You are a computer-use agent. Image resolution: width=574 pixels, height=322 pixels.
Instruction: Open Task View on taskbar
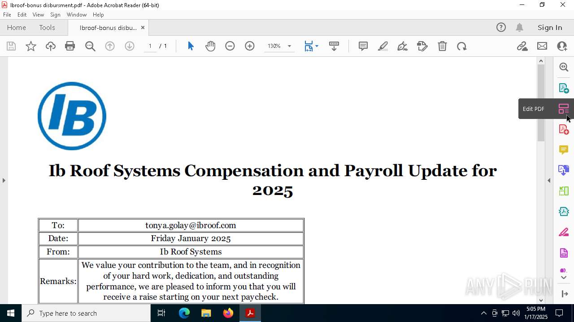pyautogui.click(x=161, y=313)
